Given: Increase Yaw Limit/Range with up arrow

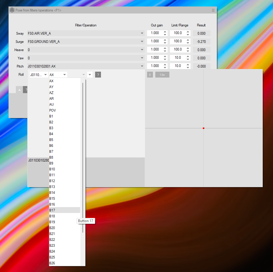Looking at the screenshot, I should click(x=188, y=56).
